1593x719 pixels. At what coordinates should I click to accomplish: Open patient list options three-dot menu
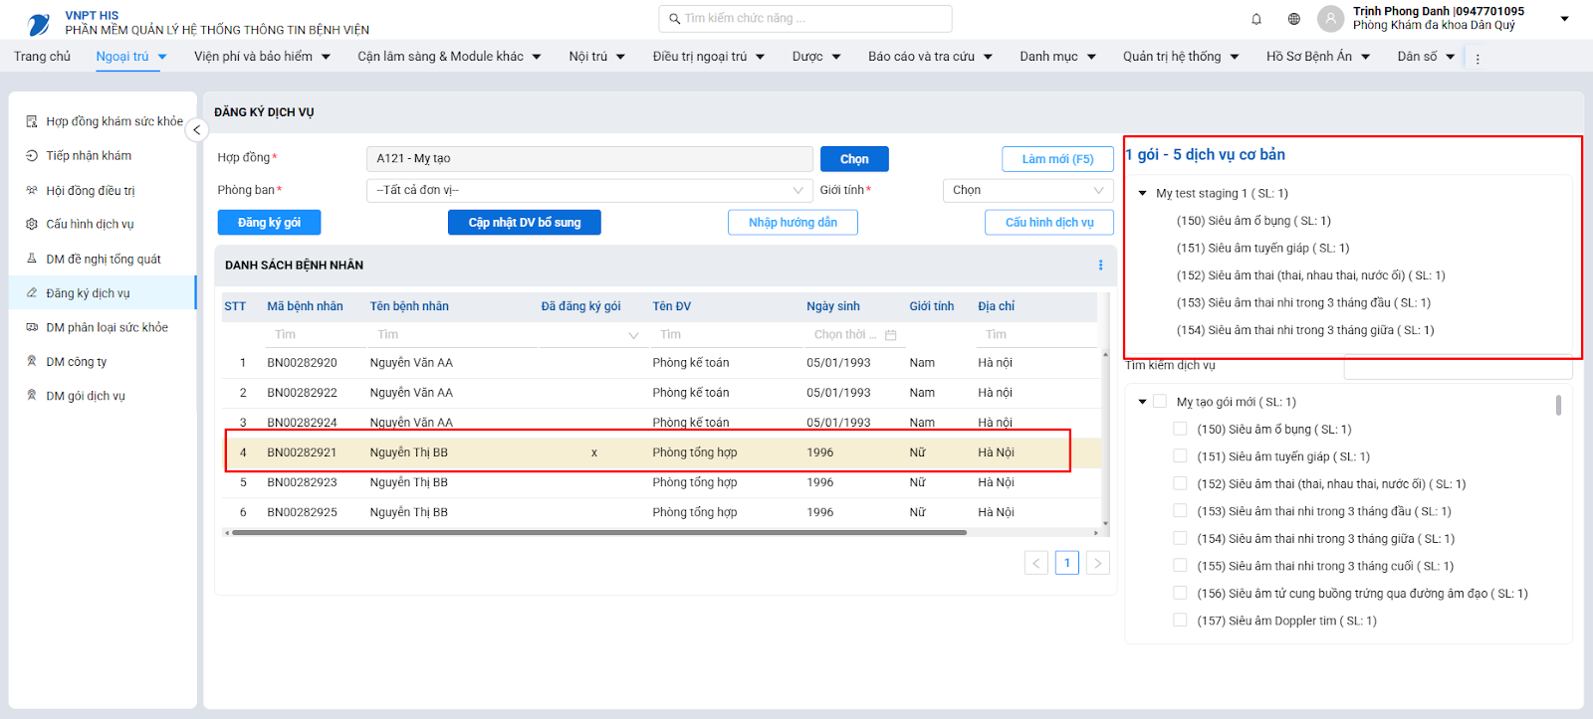1100,266
